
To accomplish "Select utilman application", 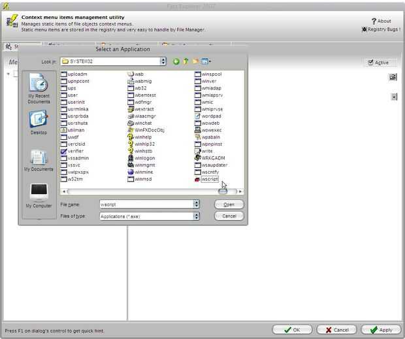I will pyautogui.click(x=73, y=130).
